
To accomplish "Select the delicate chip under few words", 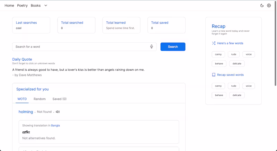I will (x=237, y=63).
